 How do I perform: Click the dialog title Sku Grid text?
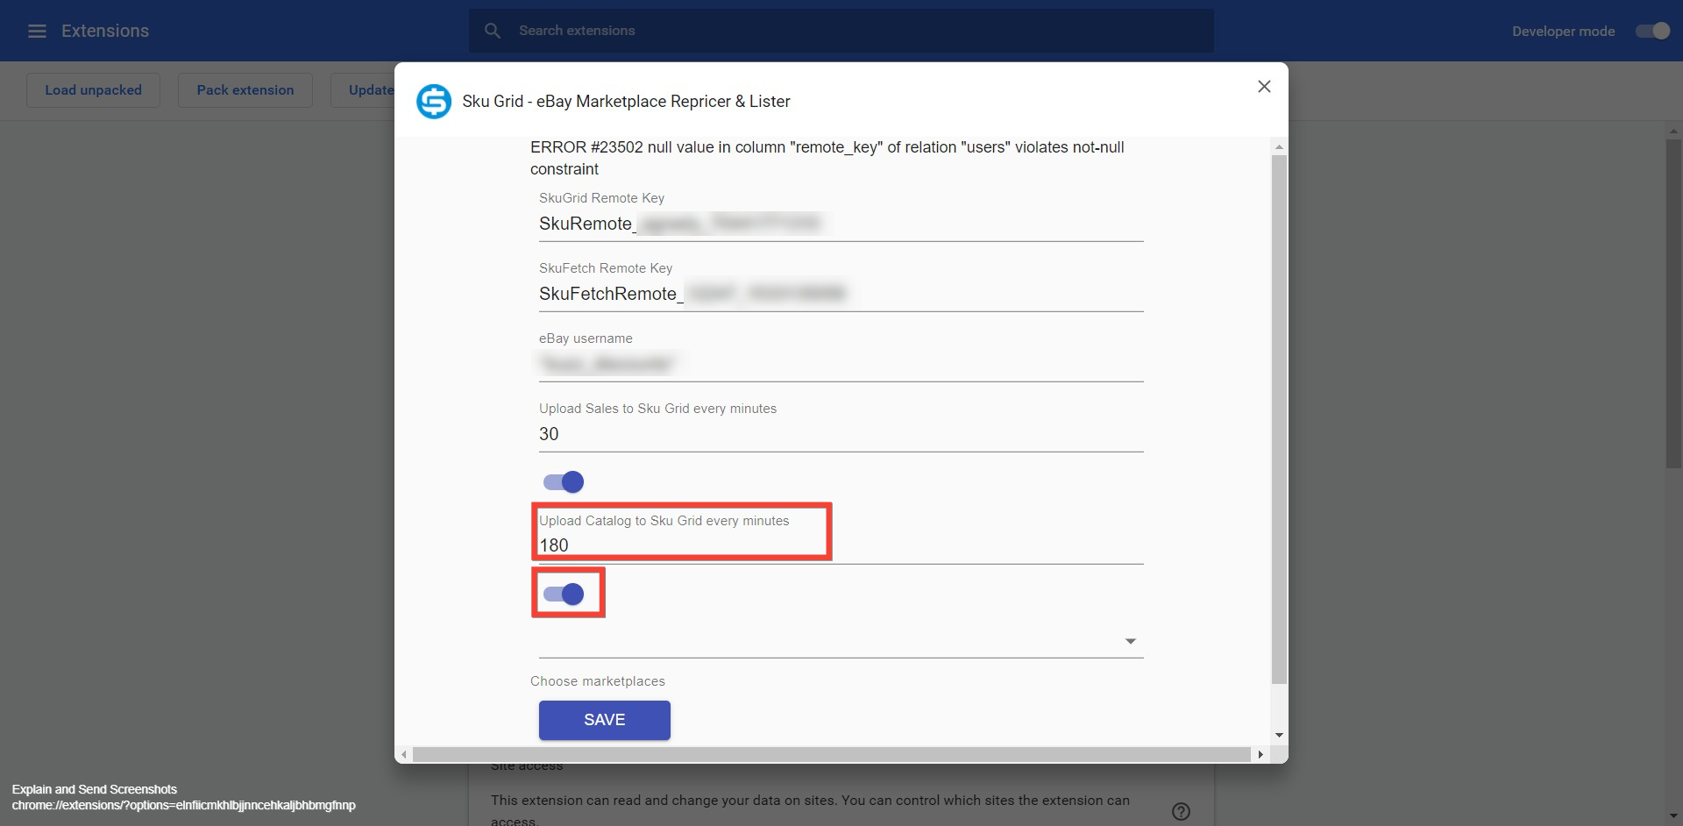(x=626, y=102)
